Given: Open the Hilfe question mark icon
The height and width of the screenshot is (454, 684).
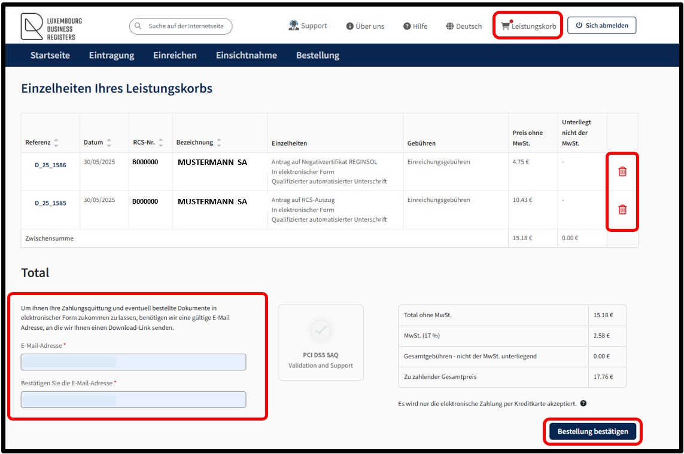Looking at the screenshot, I should tap(407, 26).
